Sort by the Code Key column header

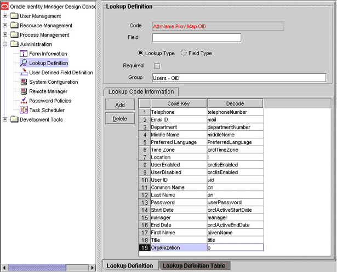click(x=179, y=103)
